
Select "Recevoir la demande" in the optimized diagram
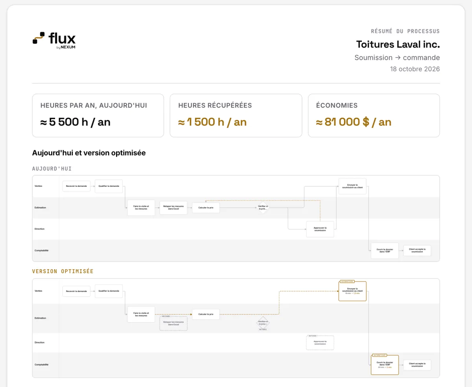click(76, 291)
